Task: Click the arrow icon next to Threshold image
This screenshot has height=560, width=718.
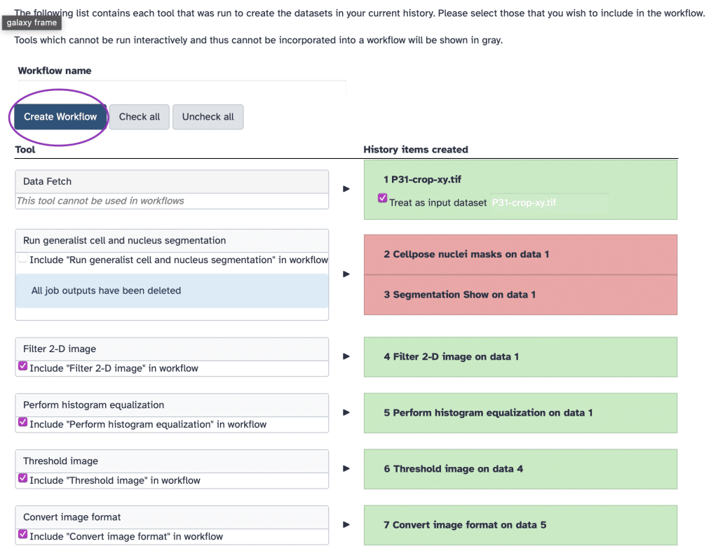Action: 346,468
